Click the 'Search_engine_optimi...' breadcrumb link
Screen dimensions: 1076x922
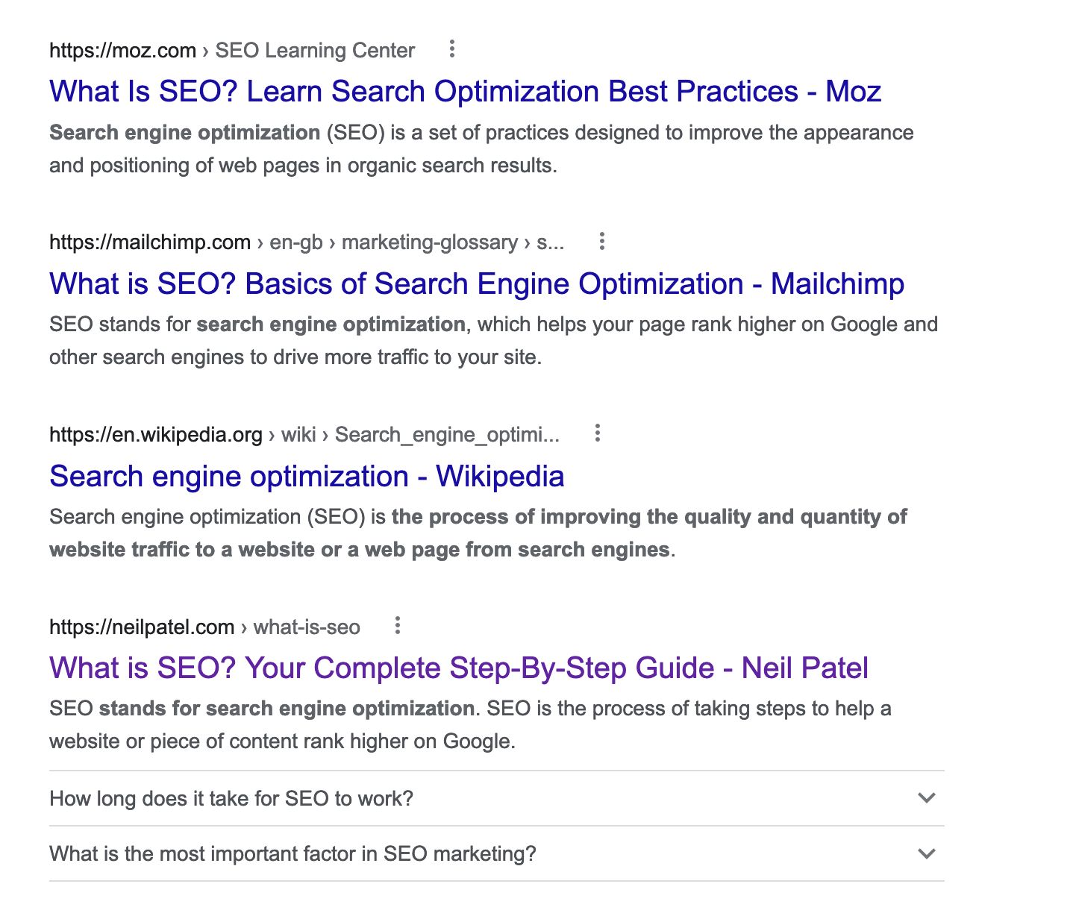point(447,433)
